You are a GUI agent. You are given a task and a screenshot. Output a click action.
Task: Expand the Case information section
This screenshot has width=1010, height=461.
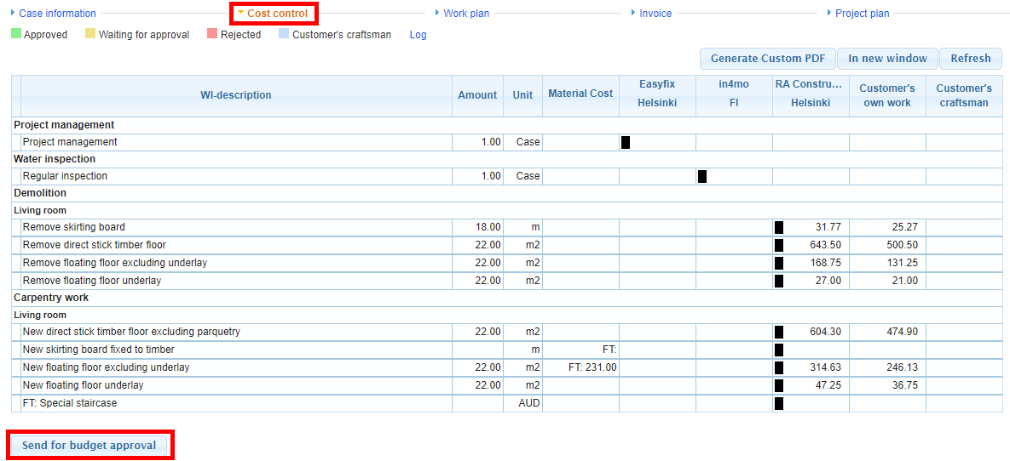[x=57, y=14]
